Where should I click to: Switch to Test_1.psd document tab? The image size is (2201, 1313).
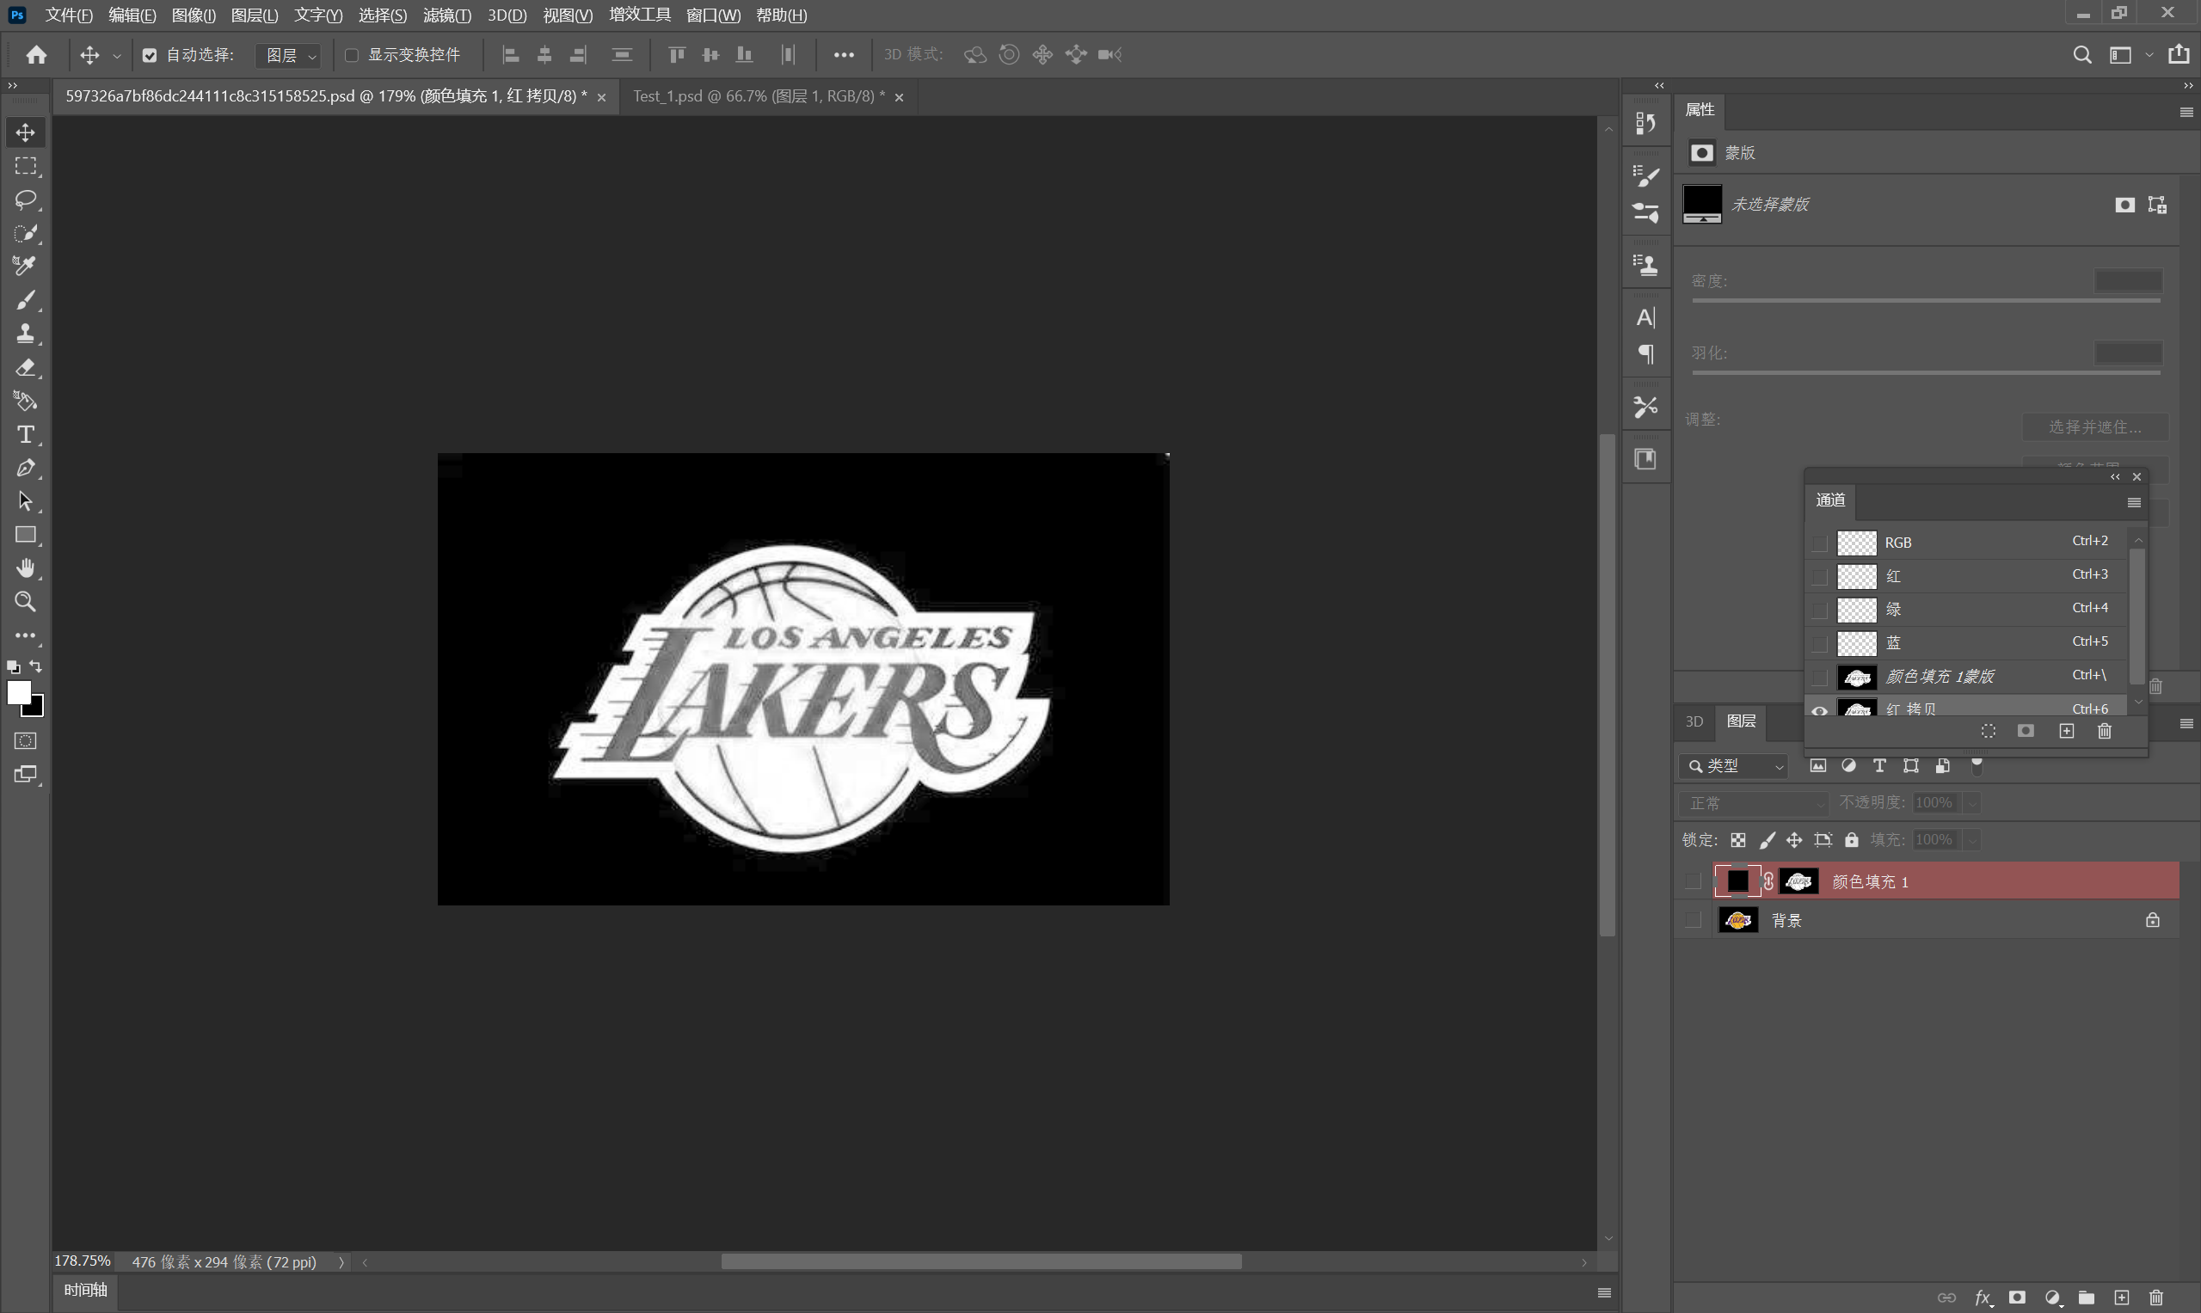pyautogui.click(x=759, y=96)
